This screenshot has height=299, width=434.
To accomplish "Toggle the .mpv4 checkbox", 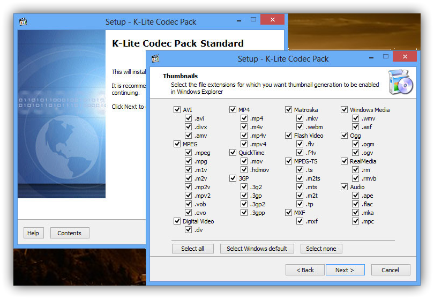I will pyautogui.click(x=244, y=144).
